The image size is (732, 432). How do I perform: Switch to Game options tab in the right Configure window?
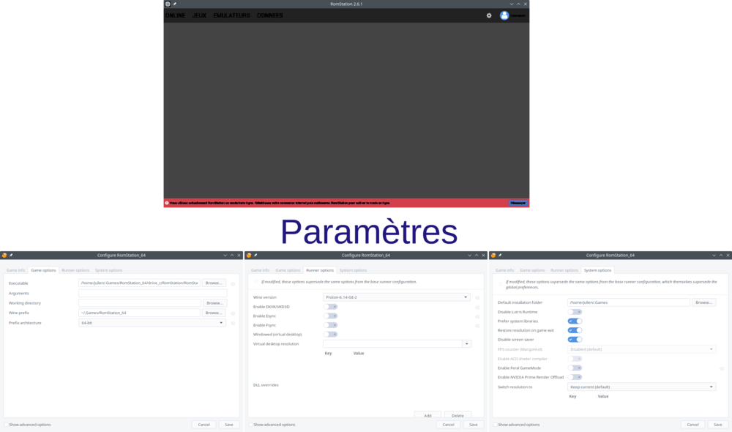pyautogui.click(x=532, y=270)
